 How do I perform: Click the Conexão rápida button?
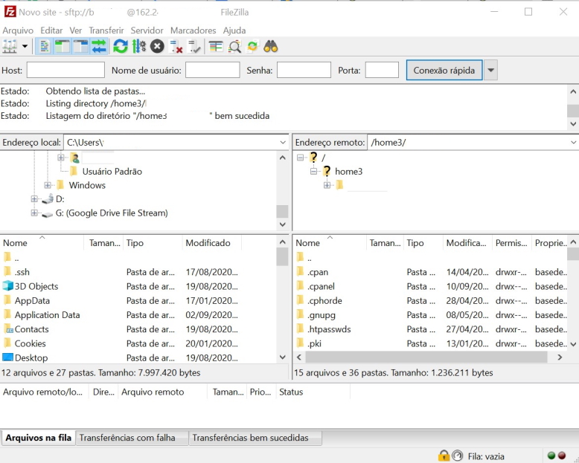coord(444,70)
